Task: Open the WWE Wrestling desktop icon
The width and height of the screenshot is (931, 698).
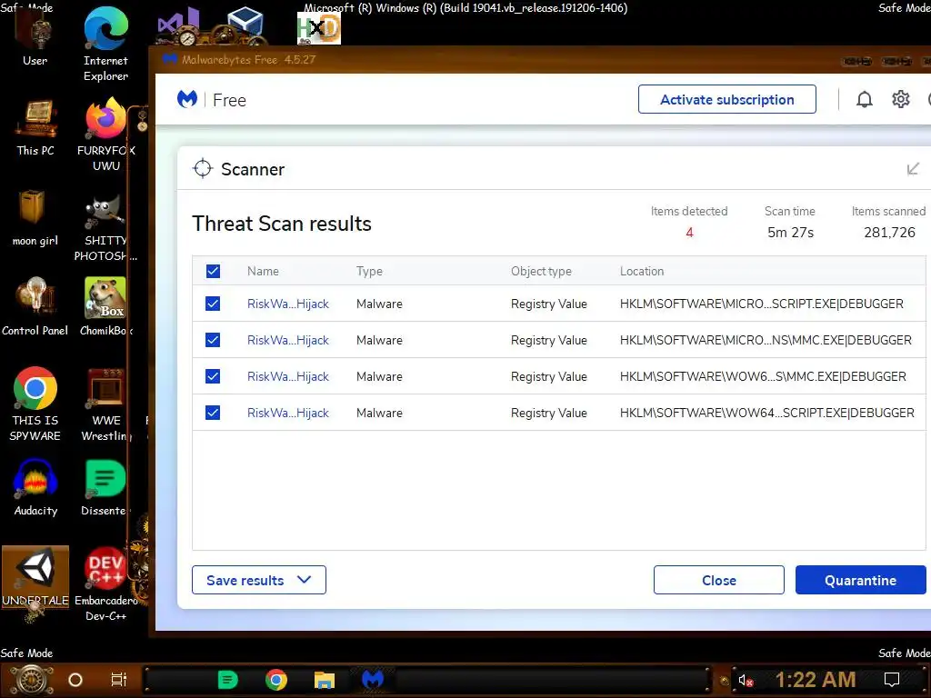Action: coord(105,406)
